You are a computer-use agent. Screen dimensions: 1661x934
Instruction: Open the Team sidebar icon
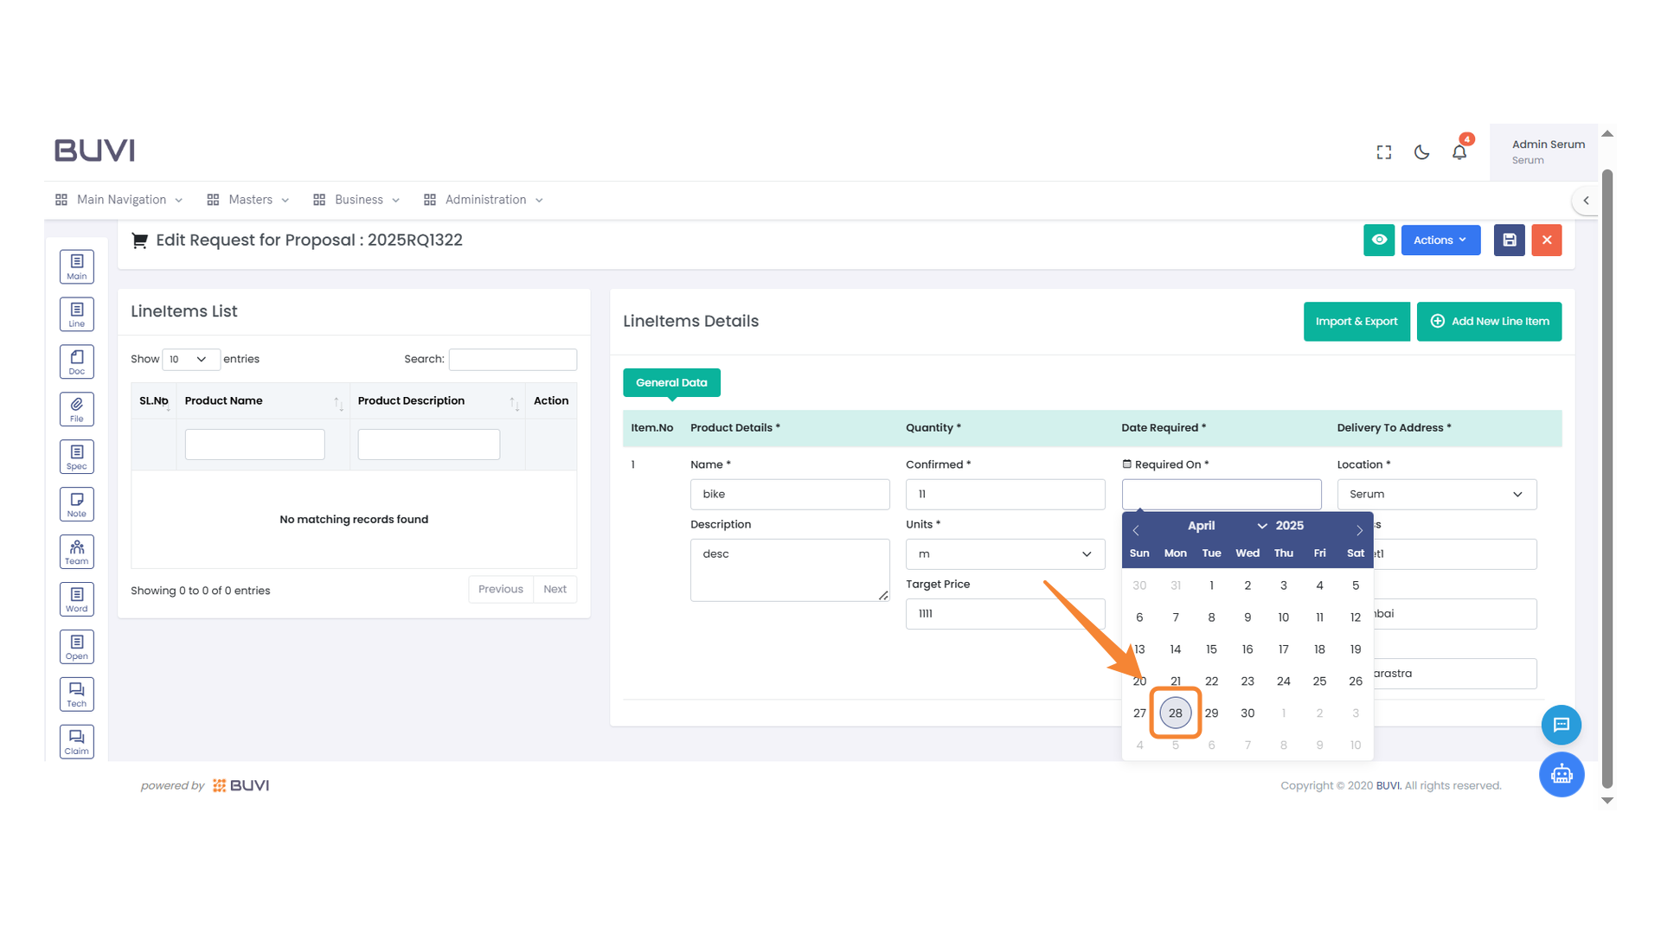(x=77, y=552)
